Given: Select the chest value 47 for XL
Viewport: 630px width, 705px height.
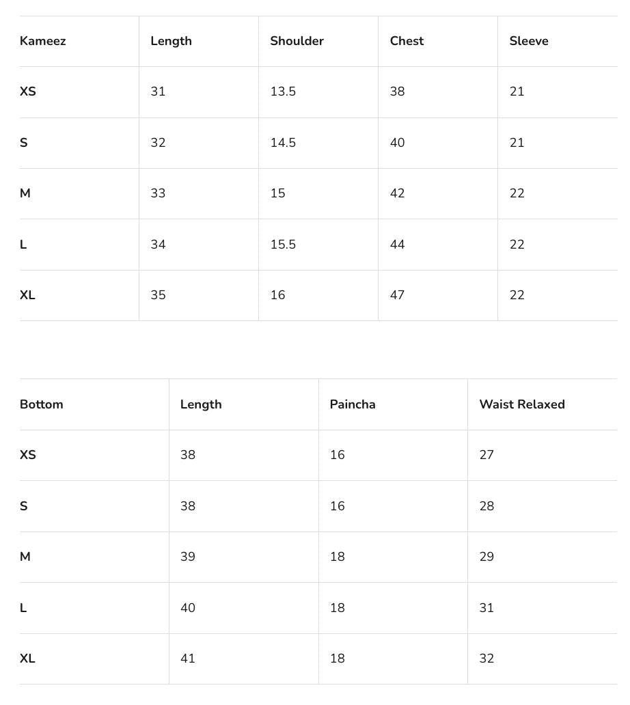Looking at the screenshot, I should (x=397, y=295).
